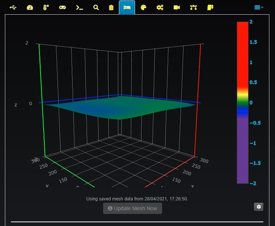This screenshot has height=226, width=275.
Task: Open the gears settings tab
Action: coord(160,8)
